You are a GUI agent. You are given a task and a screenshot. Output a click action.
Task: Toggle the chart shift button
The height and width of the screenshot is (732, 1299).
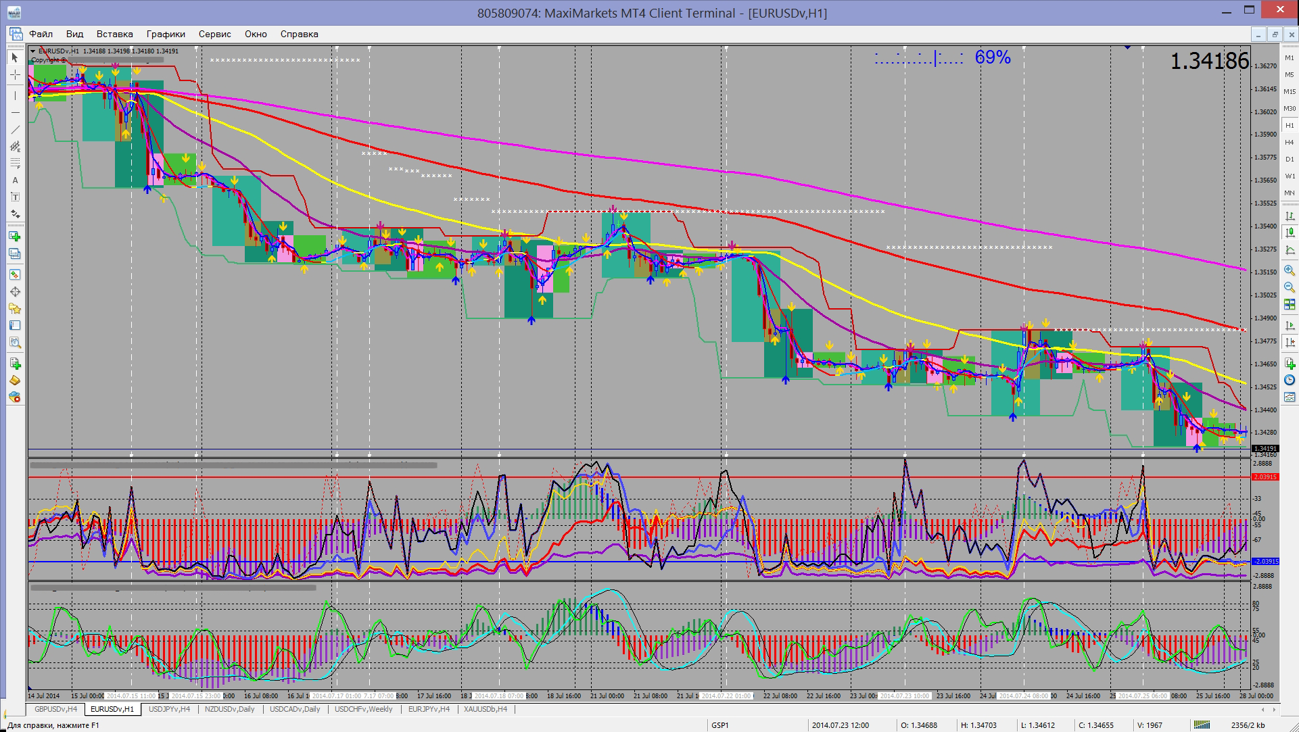click(x=1290, y=343)
